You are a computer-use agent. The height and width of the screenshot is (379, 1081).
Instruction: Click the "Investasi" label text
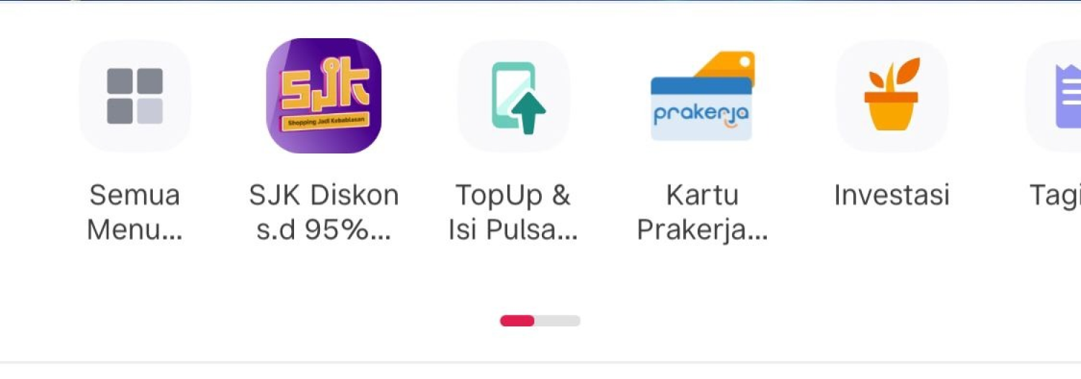click(891, 195)
